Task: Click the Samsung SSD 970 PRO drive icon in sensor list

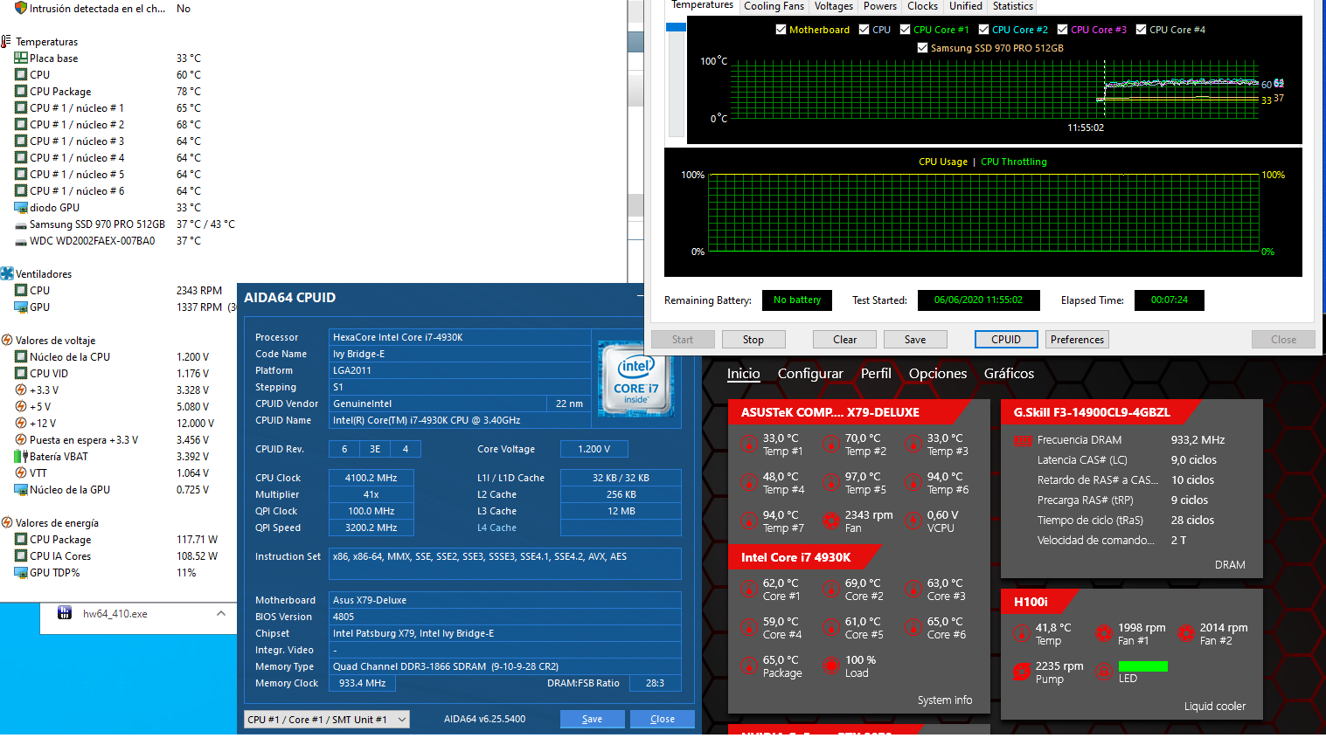Action: coord(21,224)
